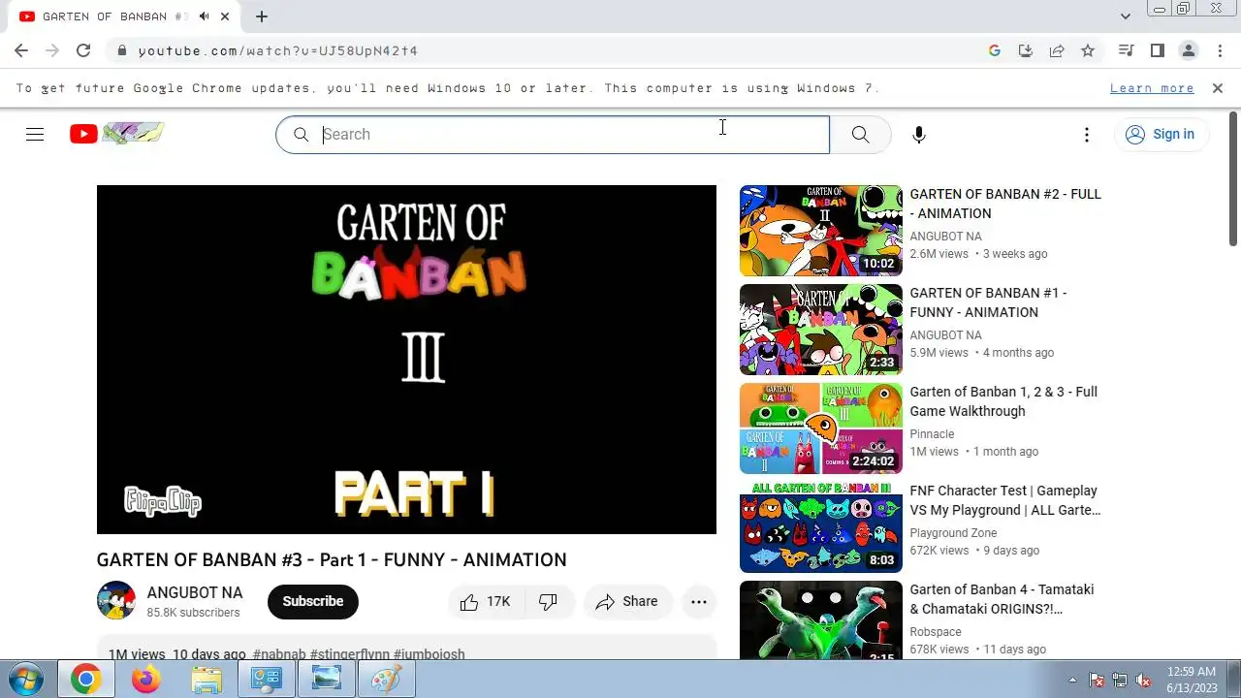Focus the YouTube search field
The width and height of the screenshot is (1241, 698).
[553, 135]
